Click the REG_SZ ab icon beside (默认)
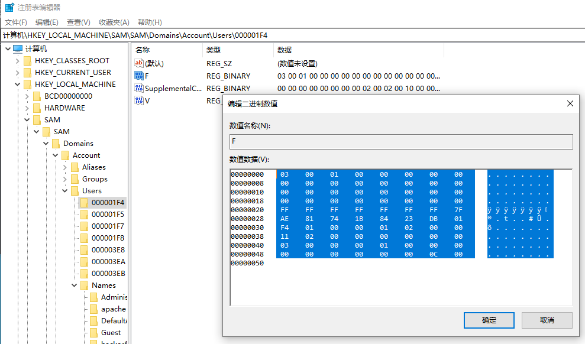The image size is (585, 344). click(x=138, y=63)
